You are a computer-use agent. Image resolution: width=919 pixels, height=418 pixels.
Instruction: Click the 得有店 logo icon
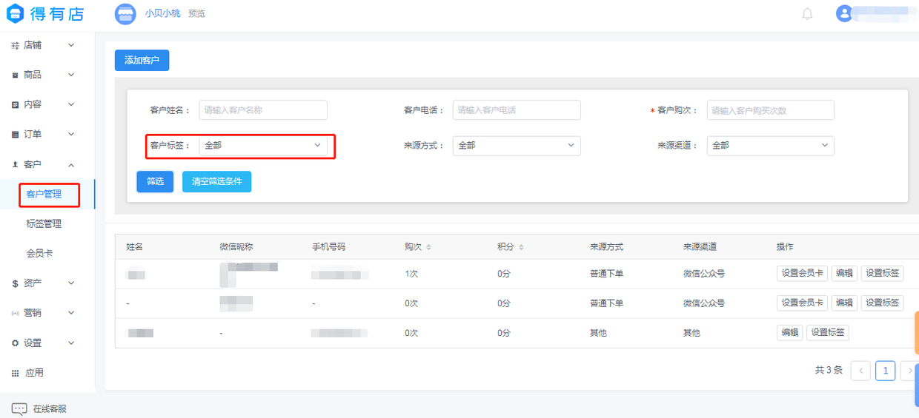[x=15, y=13]
